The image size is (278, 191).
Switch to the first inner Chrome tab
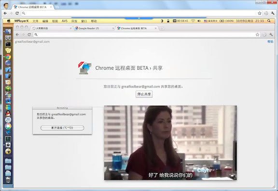click(52, 28)
